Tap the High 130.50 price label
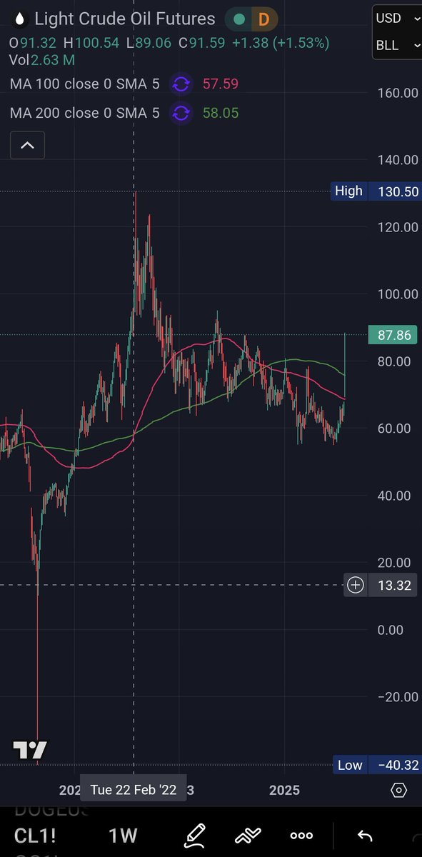 [x=376, y=191]
